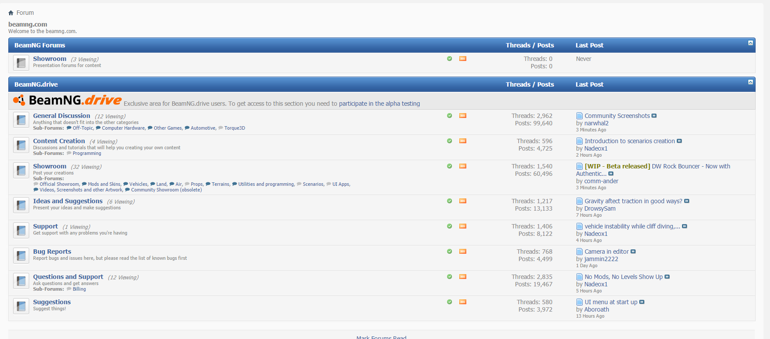Open Questions and Support forum

click(68, 277)
